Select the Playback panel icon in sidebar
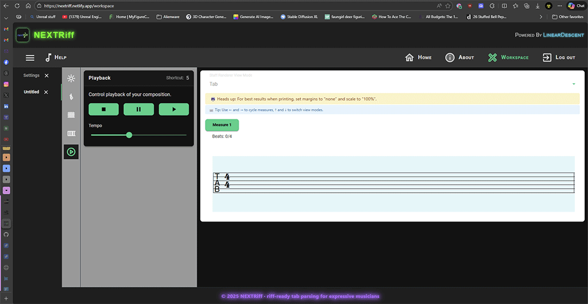Screen dimensions: 588x304 point(71,152)
